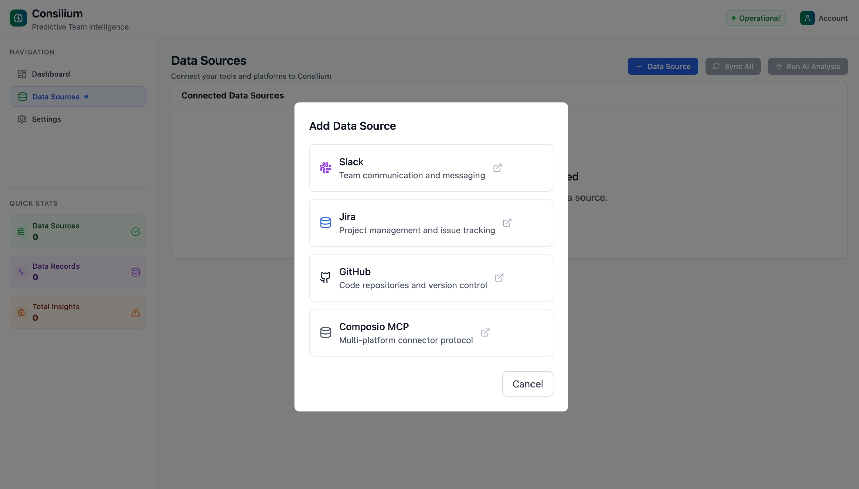
Task: Click the Jira database icon
Action: (325, 223)
